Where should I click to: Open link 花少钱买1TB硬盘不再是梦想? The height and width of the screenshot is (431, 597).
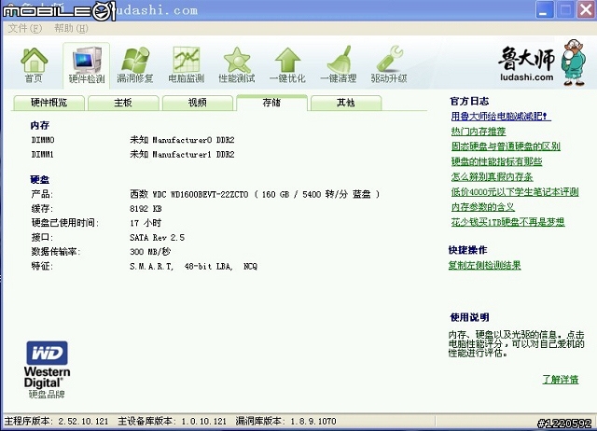point(507,222)
